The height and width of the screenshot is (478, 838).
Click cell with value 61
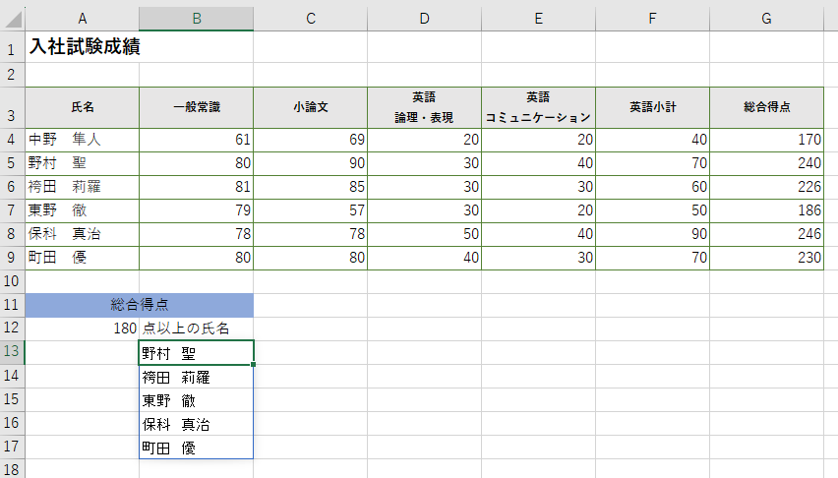tap(196, 140)
